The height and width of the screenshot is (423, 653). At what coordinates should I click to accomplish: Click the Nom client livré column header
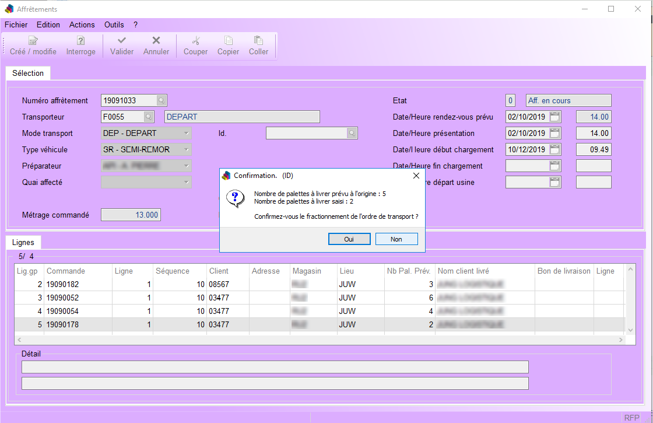click(x=485, y=271)
